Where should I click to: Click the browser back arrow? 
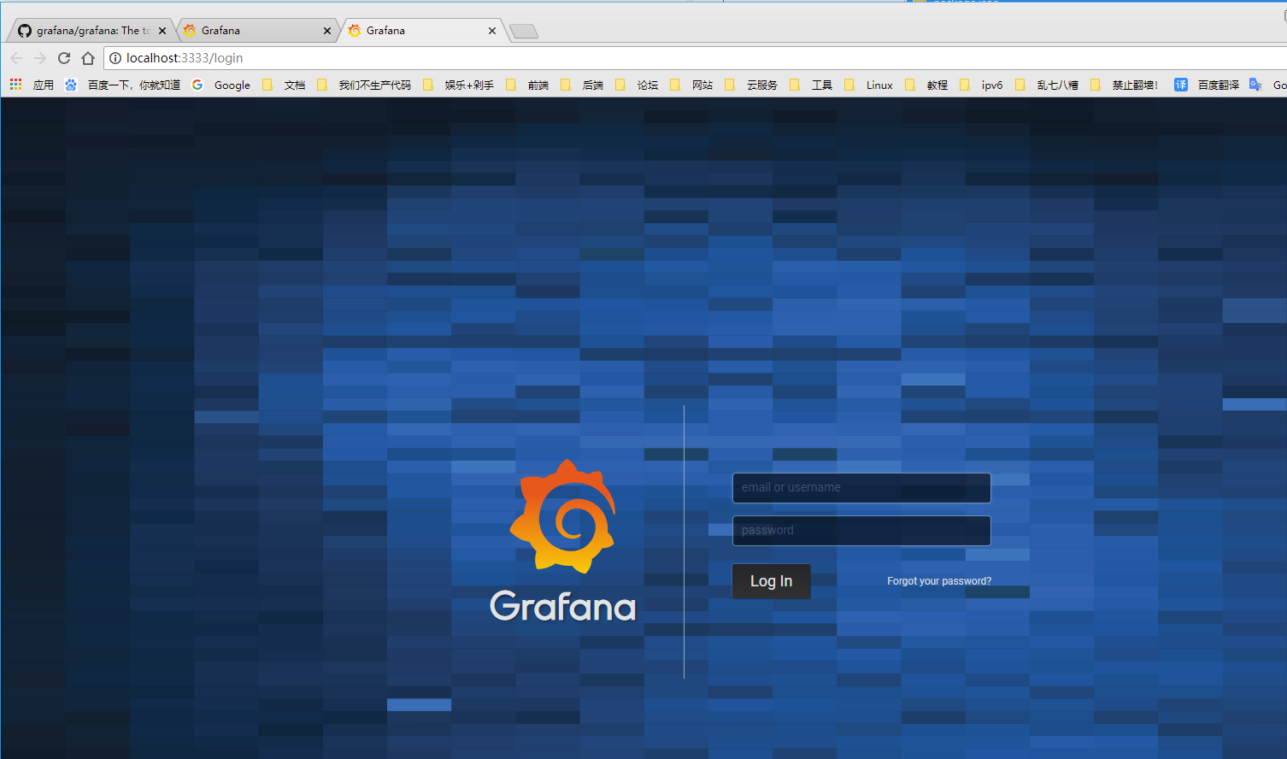tap(16, 58)
